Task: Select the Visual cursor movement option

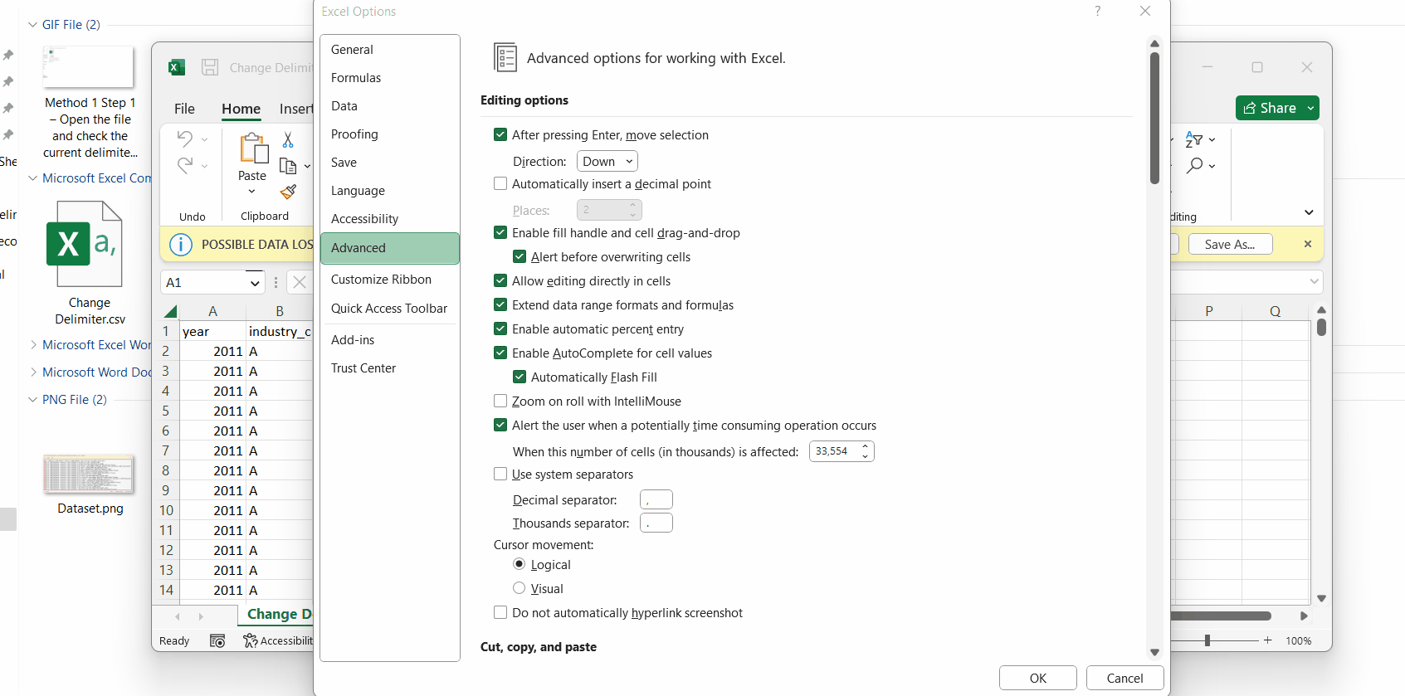Action: click(x=520, y=588)
